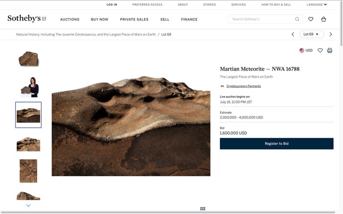
Task: Click the search magnifier icon
Action: coord(297,19)
